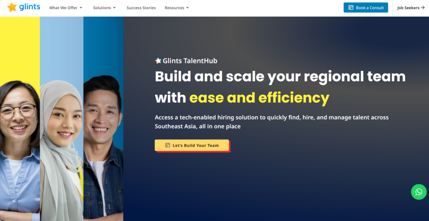Image resolution: width=429 pixels, height=221 pixels.
Task: Open WhatsApp chat bubble icon
Action: 419,192
